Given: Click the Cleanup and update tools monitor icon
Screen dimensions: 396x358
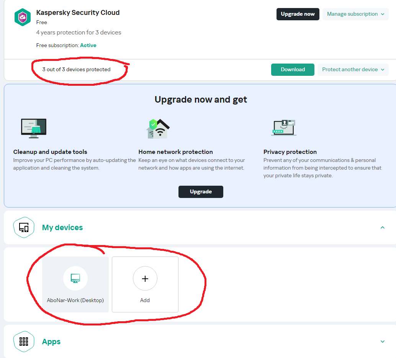Looking at the screenshot, I should pos(34,128).
